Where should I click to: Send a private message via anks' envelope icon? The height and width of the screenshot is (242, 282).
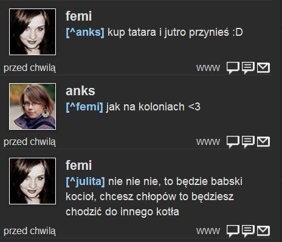tap(263, 141)
